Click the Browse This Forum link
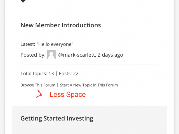 click(38, 85)
